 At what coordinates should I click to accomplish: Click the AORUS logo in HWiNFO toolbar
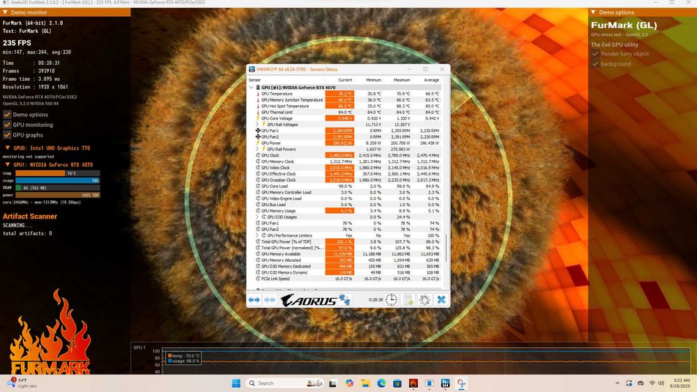tap(309, 301)
